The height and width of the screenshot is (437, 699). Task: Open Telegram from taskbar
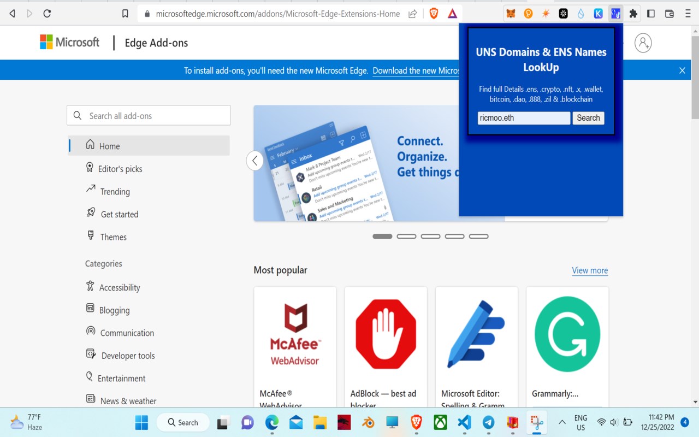[x=488, y=423]
